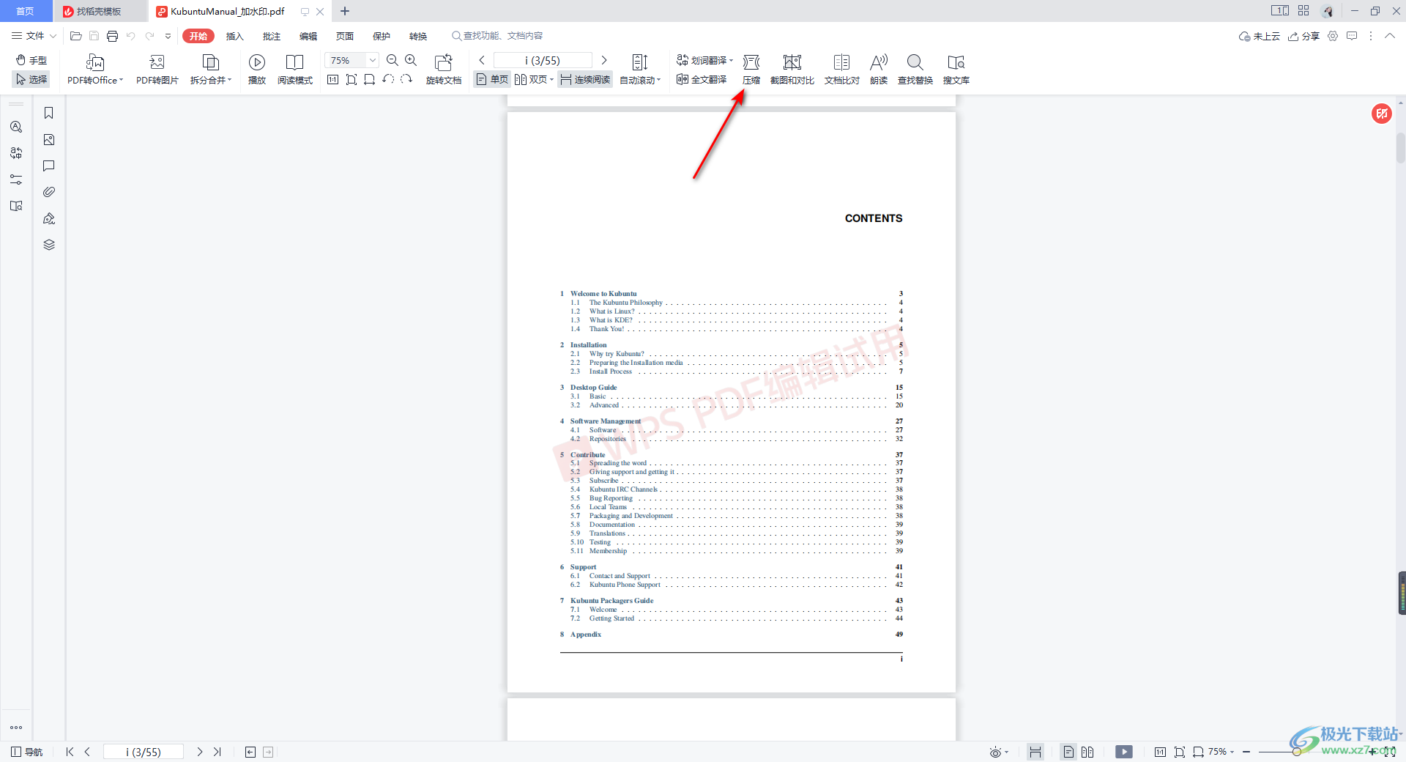Open the 文件 menu
1406x762 pixels.
tap(34, 35)
